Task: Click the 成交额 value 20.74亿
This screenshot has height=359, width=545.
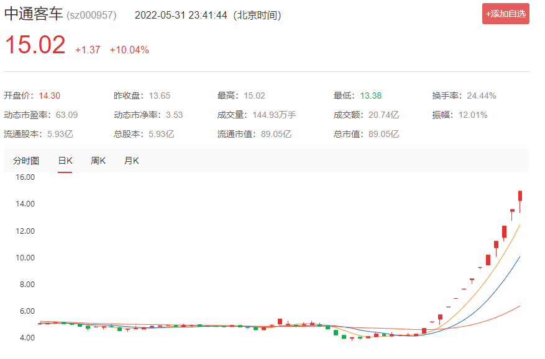Action: click(383, 115)
